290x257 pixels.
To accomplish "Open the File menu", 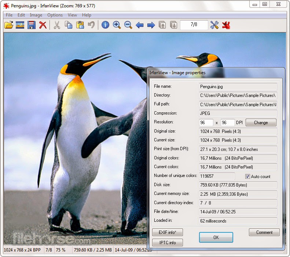I will (9, 15).
